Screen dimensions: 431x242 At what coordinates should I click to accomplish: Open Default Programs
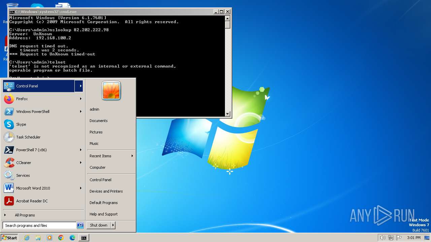(111, 203)
